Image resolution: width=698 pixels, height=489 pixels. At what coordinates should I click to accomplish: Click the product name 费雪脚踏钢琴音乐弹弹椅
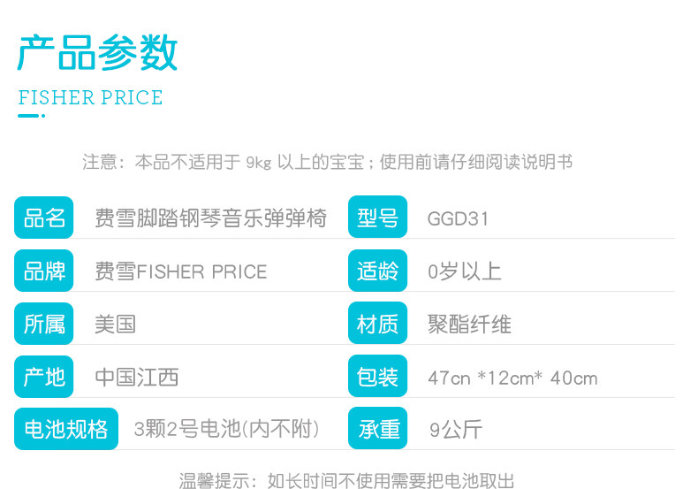pos(210,218)
